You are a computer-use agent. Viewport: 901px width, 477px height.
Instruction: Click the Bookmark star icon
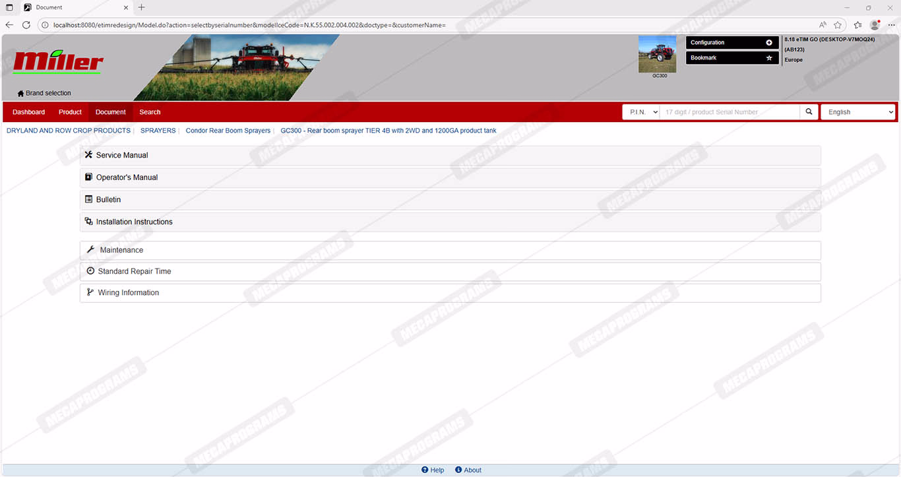(768, 58)
